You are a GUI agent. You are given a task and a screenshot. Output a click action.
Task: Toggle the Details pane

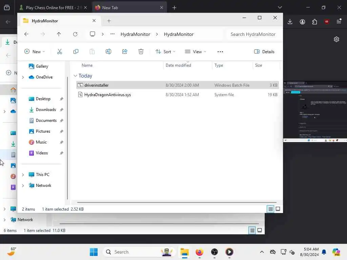(264, 51)
